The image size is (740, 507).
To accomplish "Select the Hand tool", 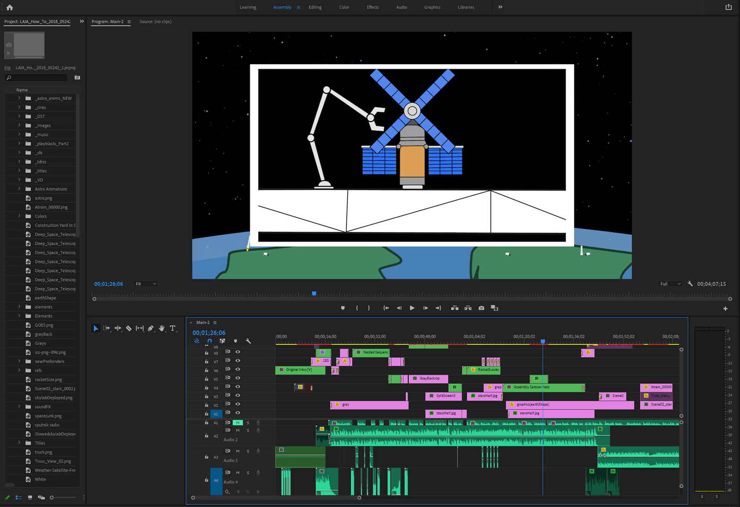I will [x=162, y=328].
